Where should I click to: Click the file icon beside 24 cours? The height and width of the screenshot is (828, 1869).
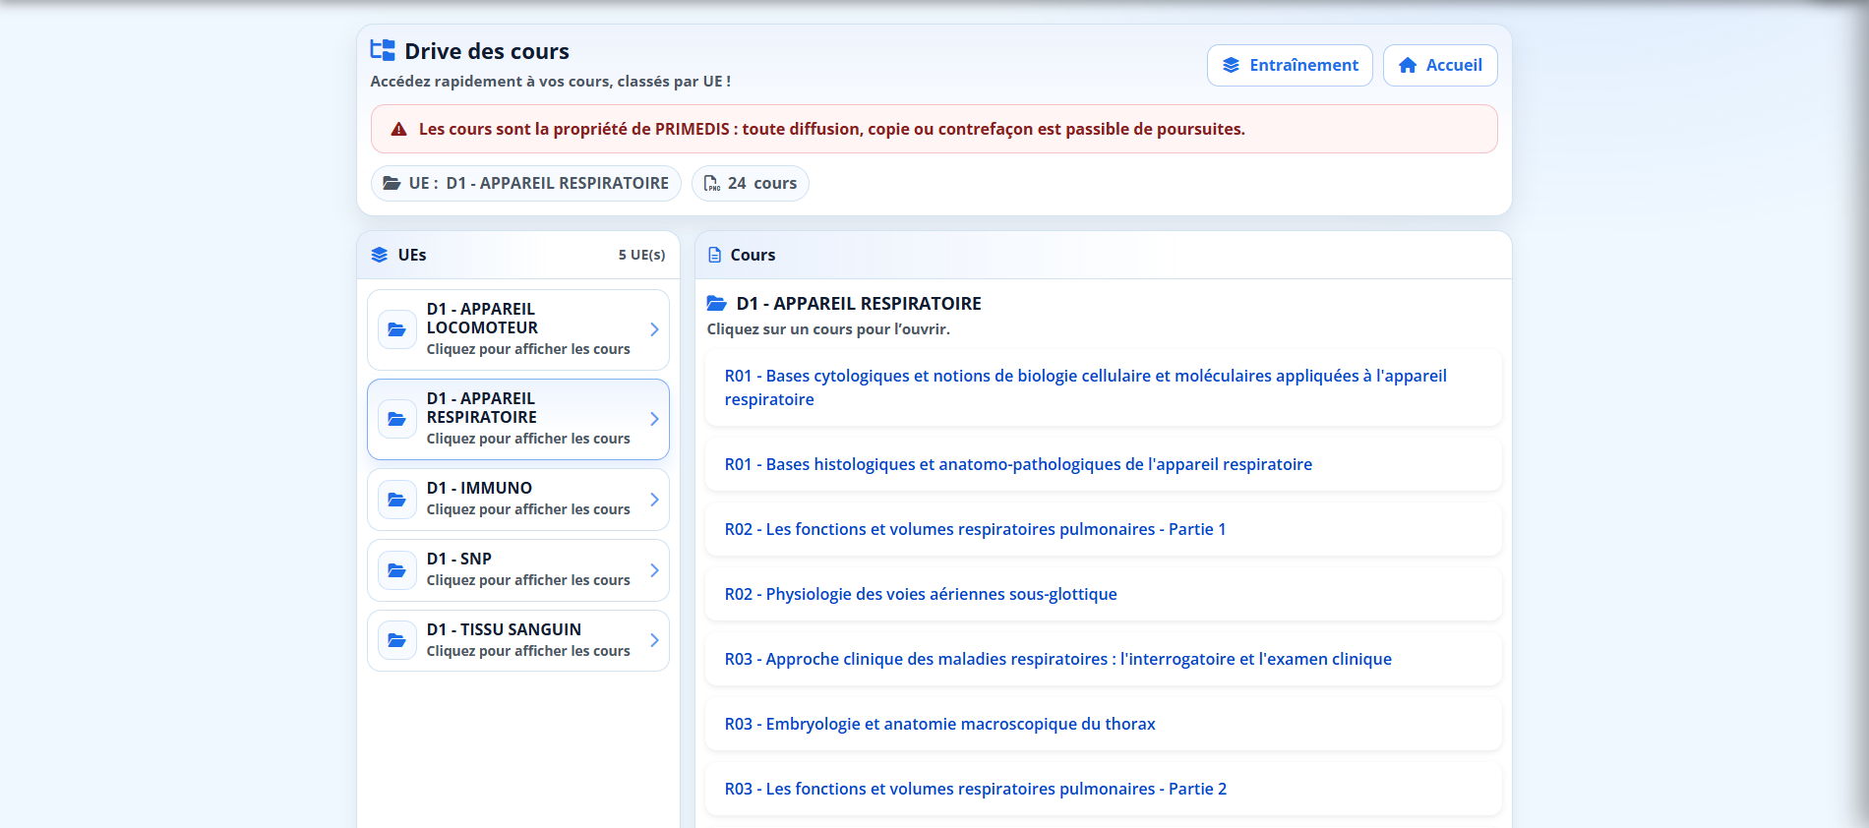click(x=712, y=183)
